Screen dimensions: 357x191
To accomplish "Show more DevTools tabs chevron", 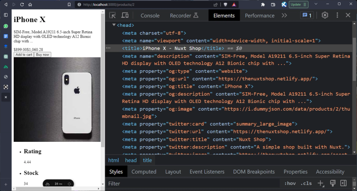I will [284, 15].
